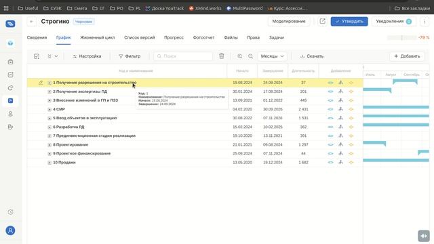Open the active schedule icon in the sidebar
Viewport: 434px width, 244px height.
tap(10, 101)
